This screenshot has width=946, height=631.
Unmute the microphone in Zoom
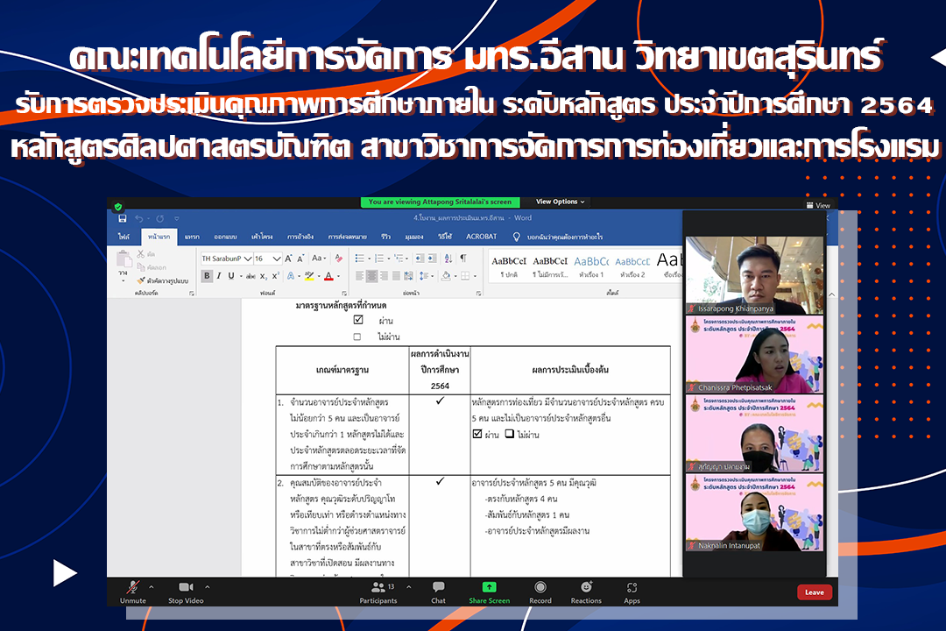[x=133, y=587]
